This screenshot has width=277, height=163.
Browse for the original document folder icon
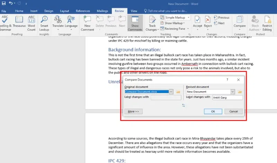tap(178, 92)
